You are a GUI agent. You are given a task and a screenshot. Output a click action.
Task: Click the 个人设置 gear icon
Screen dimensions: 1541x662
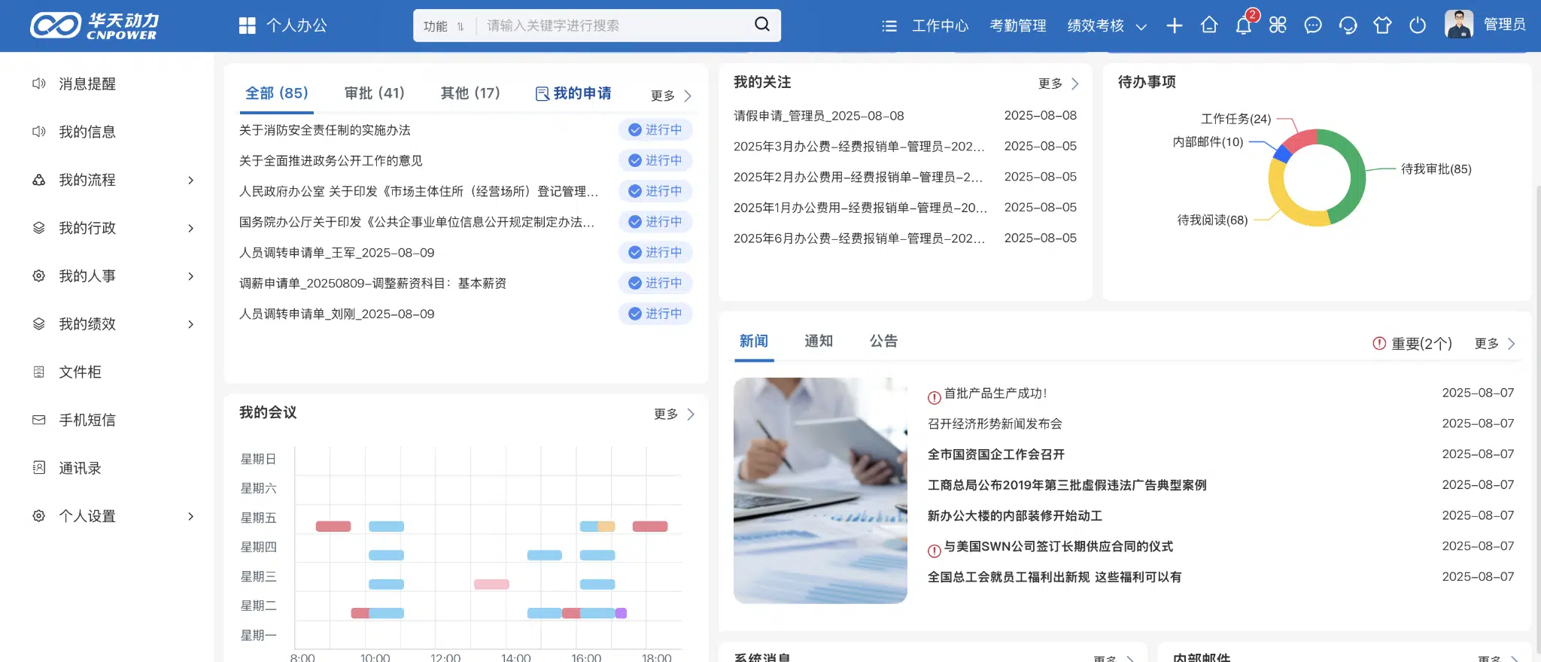point(39,516)
